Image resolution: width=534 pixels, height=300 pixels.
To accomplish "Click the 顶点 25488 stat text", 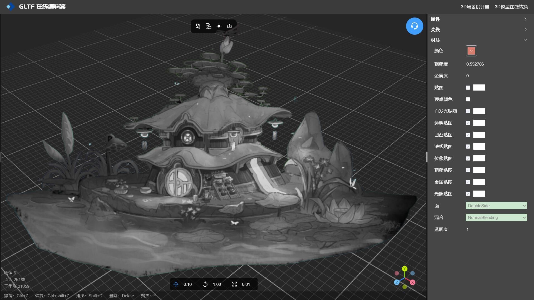I will (14, 280).
